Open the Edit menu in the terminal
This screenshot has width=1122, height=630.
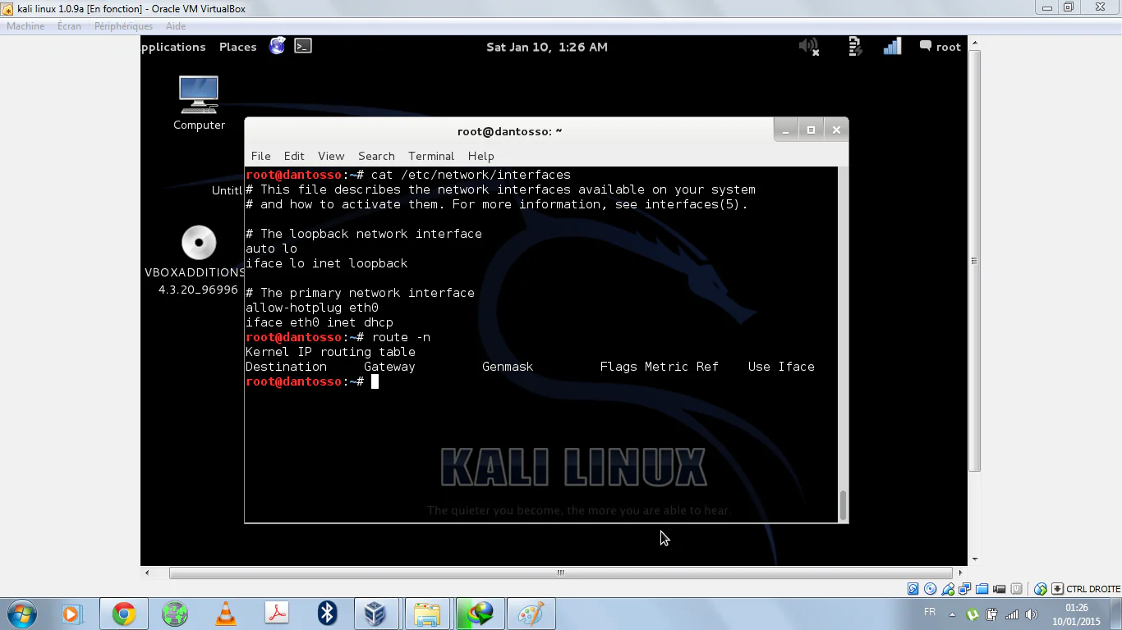(293, 156)
